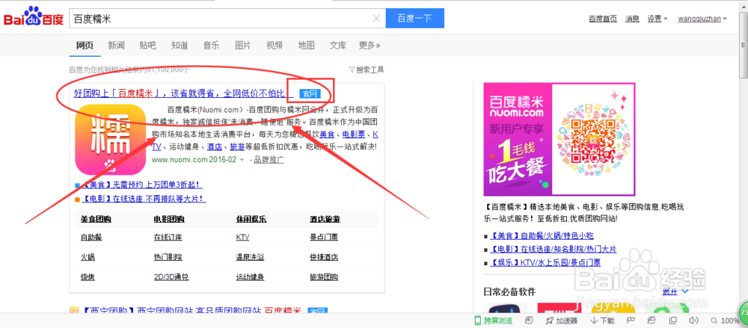Switch to the 贴吧 tab
Image resolution: width=748 pixels, height=328 pixels.
[x=148, y=46]
